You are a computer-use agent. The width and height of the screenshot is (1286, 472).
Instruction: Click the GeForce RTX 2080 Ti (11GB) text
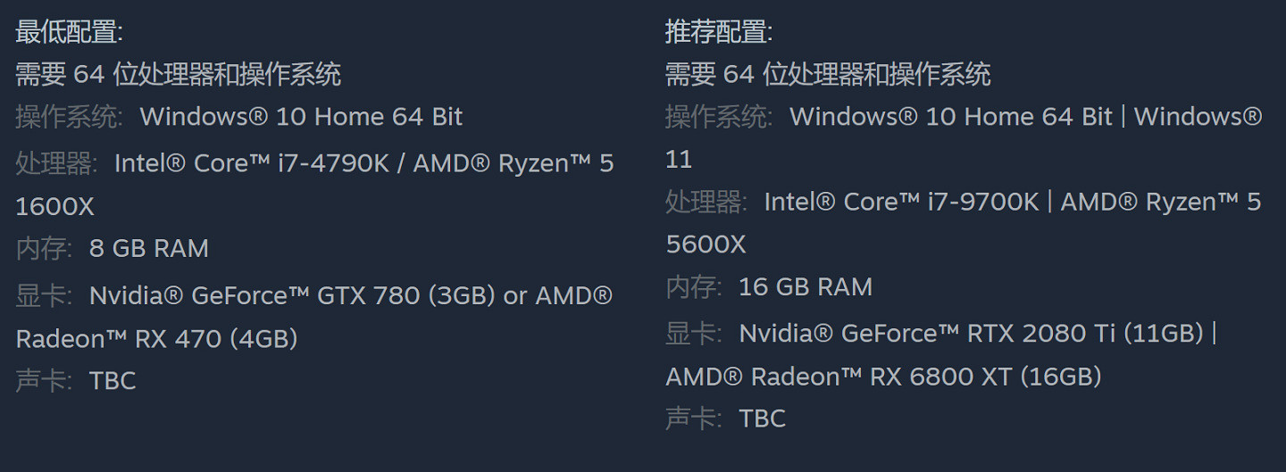point(1022,334)
